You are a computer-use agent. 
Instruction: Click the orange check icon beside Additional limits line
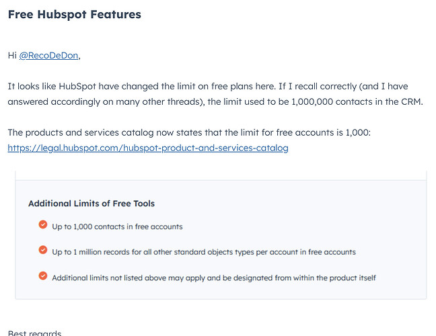43,276
